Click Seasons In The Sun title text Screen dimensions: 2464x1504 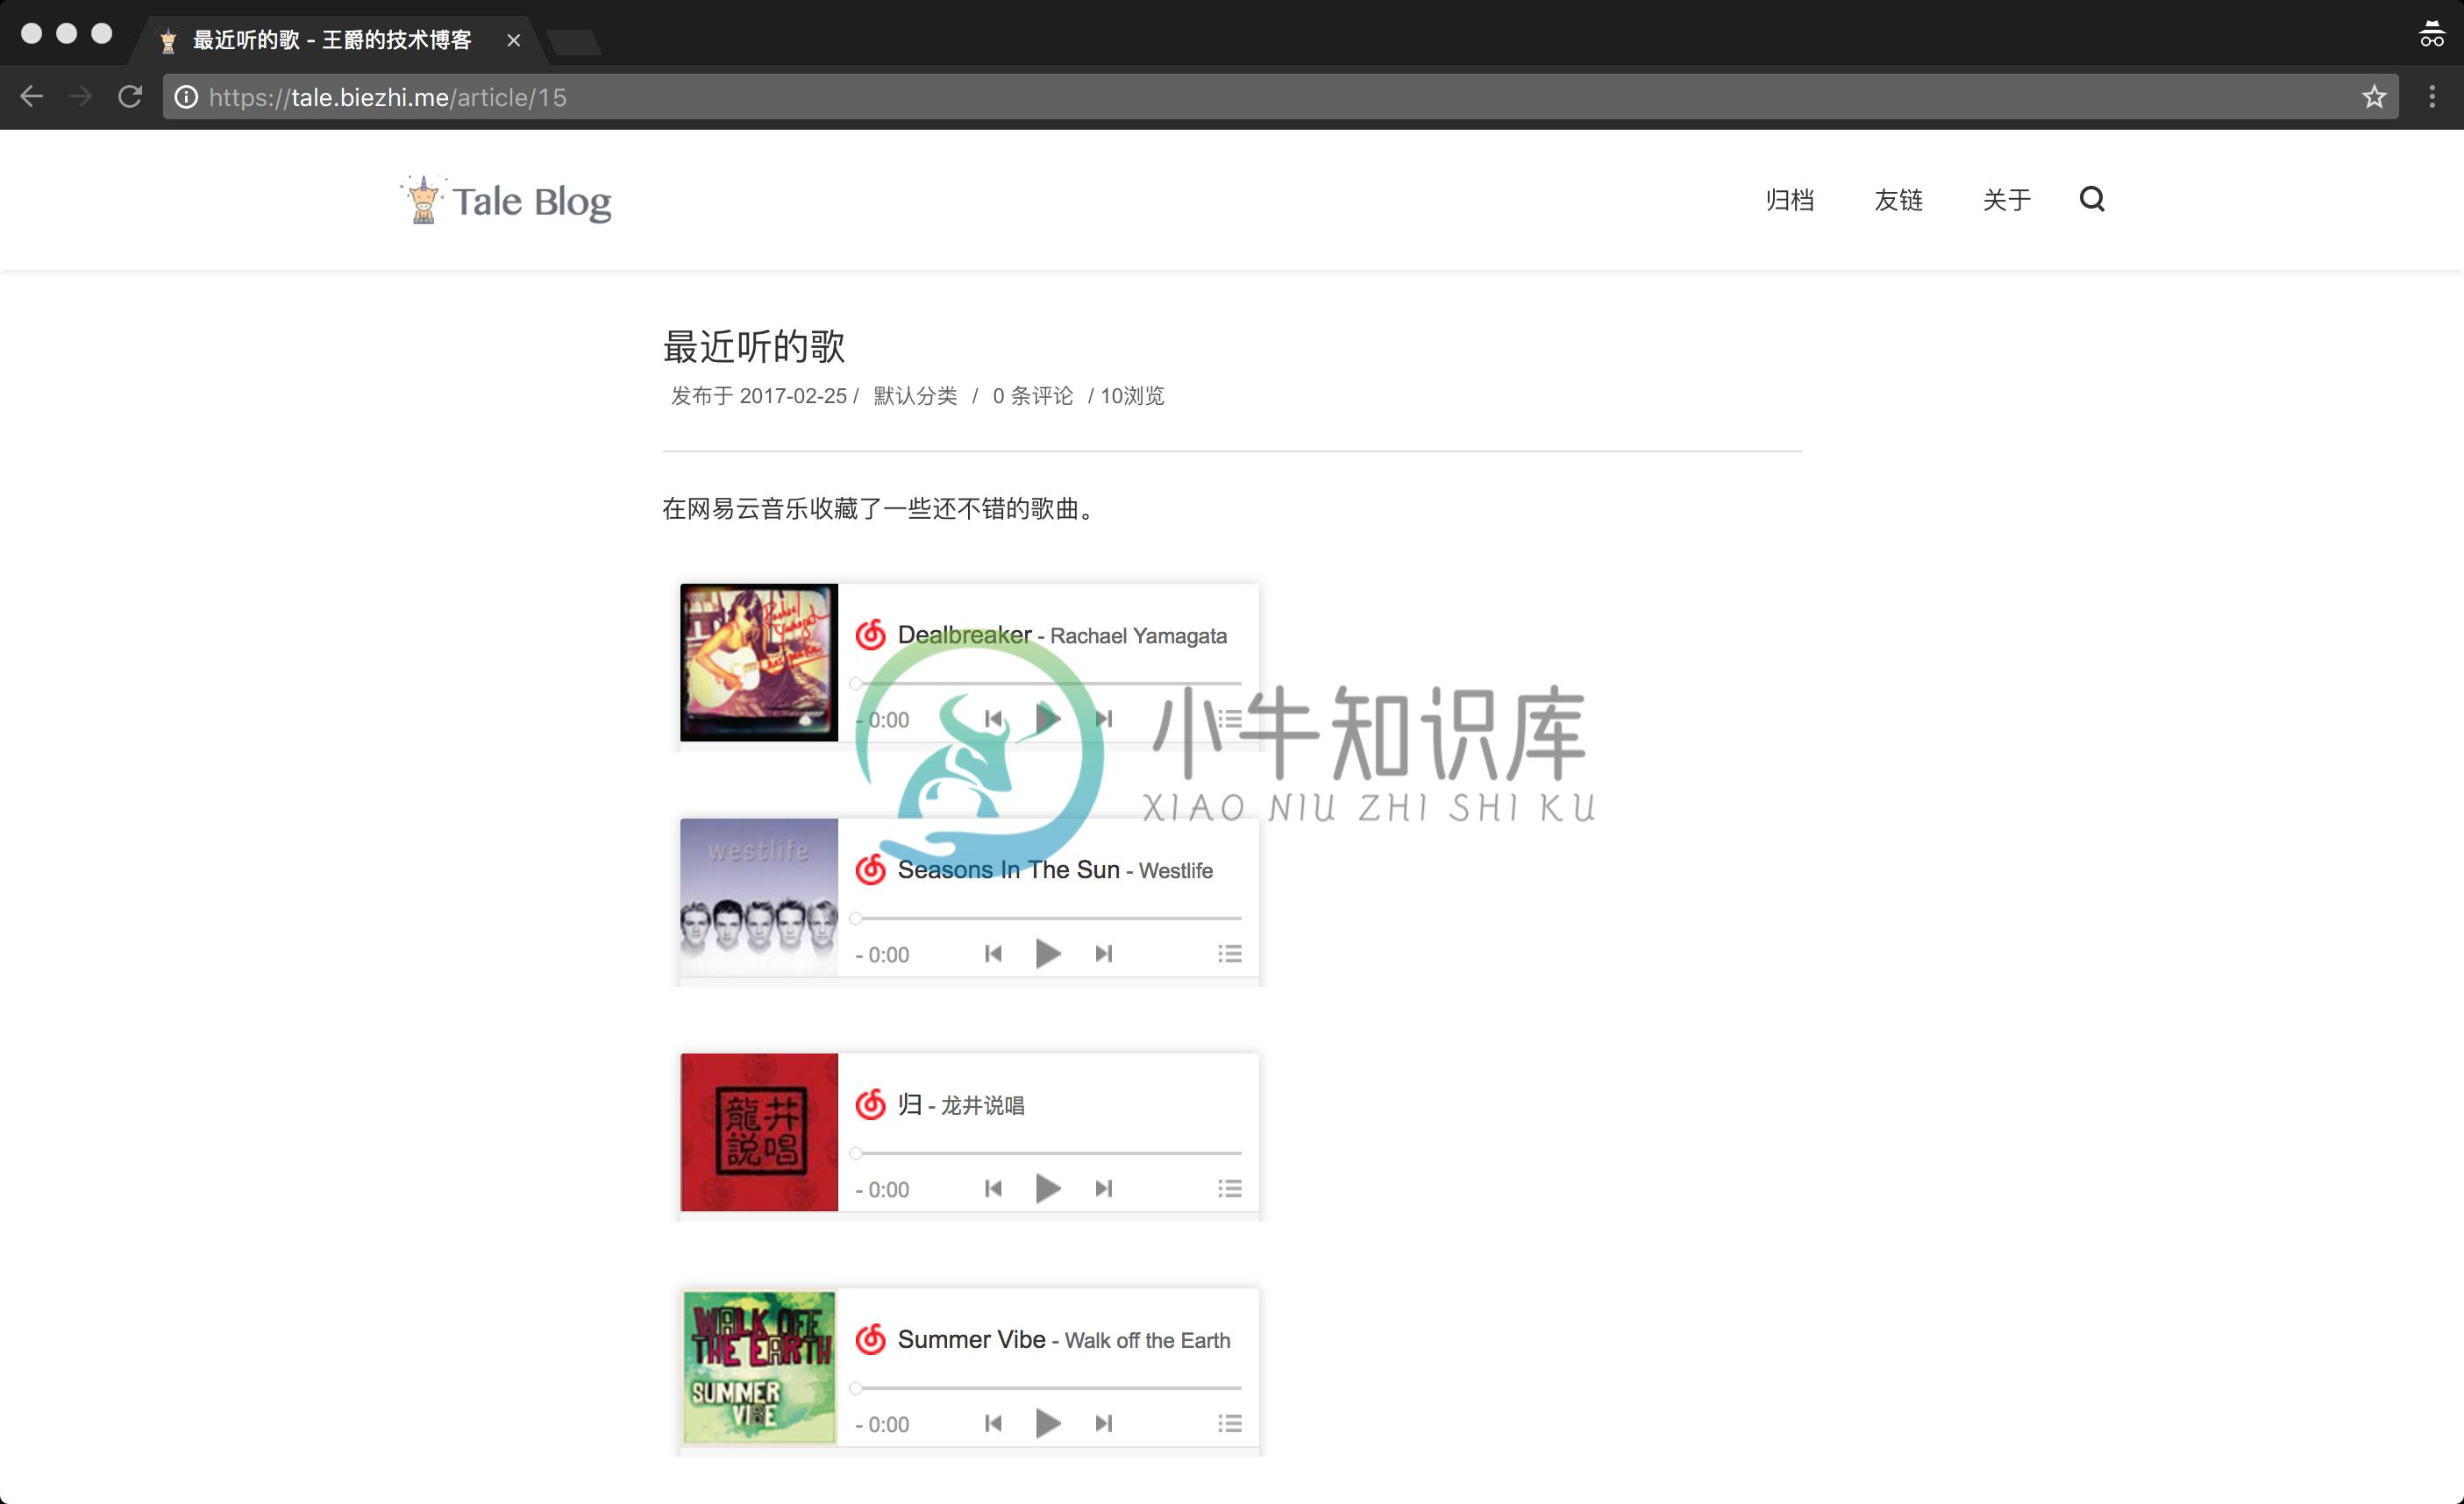click(1008, 869)
